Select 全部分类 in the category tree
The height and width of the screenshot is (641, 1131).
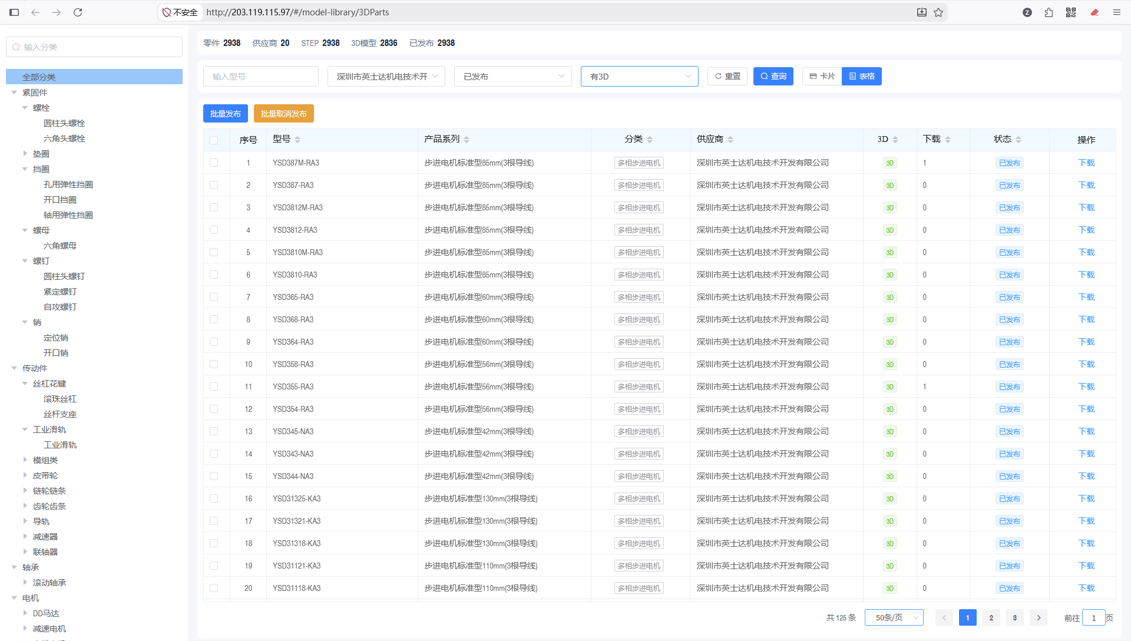[94, 77]
